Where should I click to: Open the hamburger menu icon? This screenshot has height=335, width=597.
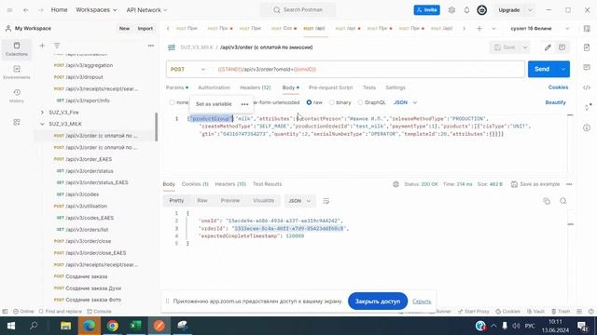[x=10, y=10]
